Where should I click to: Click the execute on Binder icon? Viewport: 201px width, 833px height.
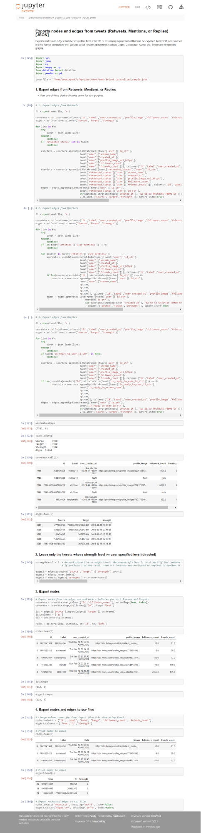pyautogui.click(x=159, y=7)
